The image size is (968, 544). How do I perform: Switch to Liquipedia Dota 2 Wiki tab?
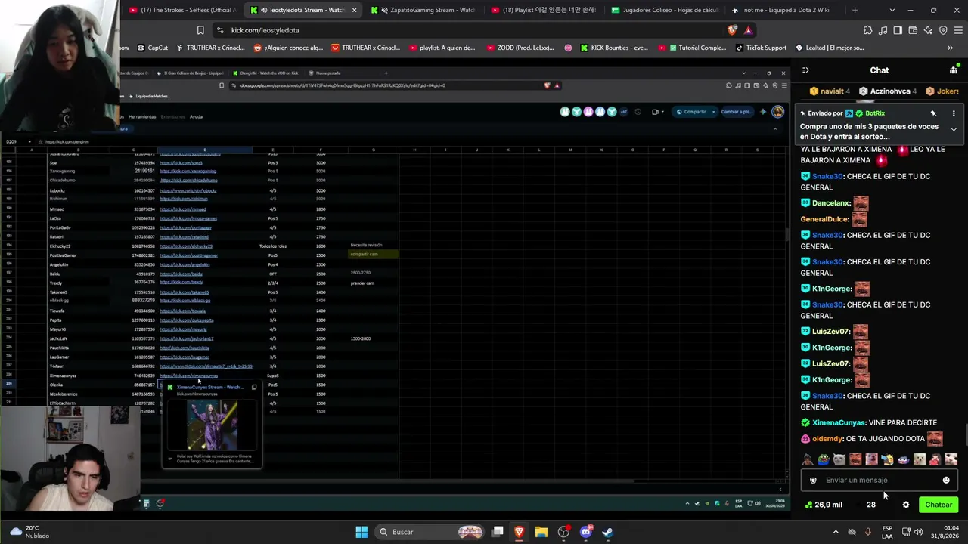click(x=784, y=10)
